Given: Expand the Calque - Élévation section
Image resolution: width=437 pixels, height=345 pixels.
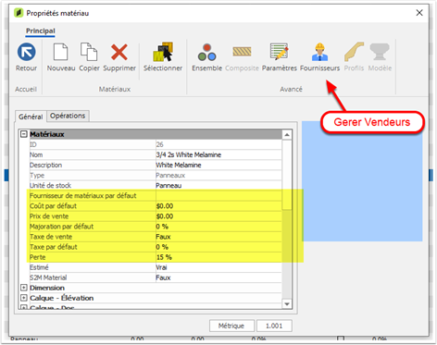Looking at the screenshot, I should 24,298.
